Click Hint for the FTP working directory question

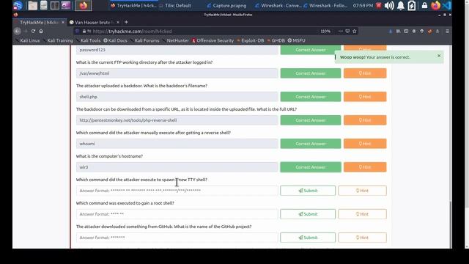(365, 73)
